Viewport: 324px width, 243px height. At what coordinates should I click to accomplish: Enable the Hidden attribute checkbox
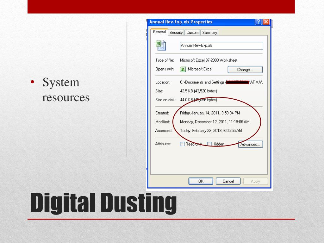coord(209,144)
